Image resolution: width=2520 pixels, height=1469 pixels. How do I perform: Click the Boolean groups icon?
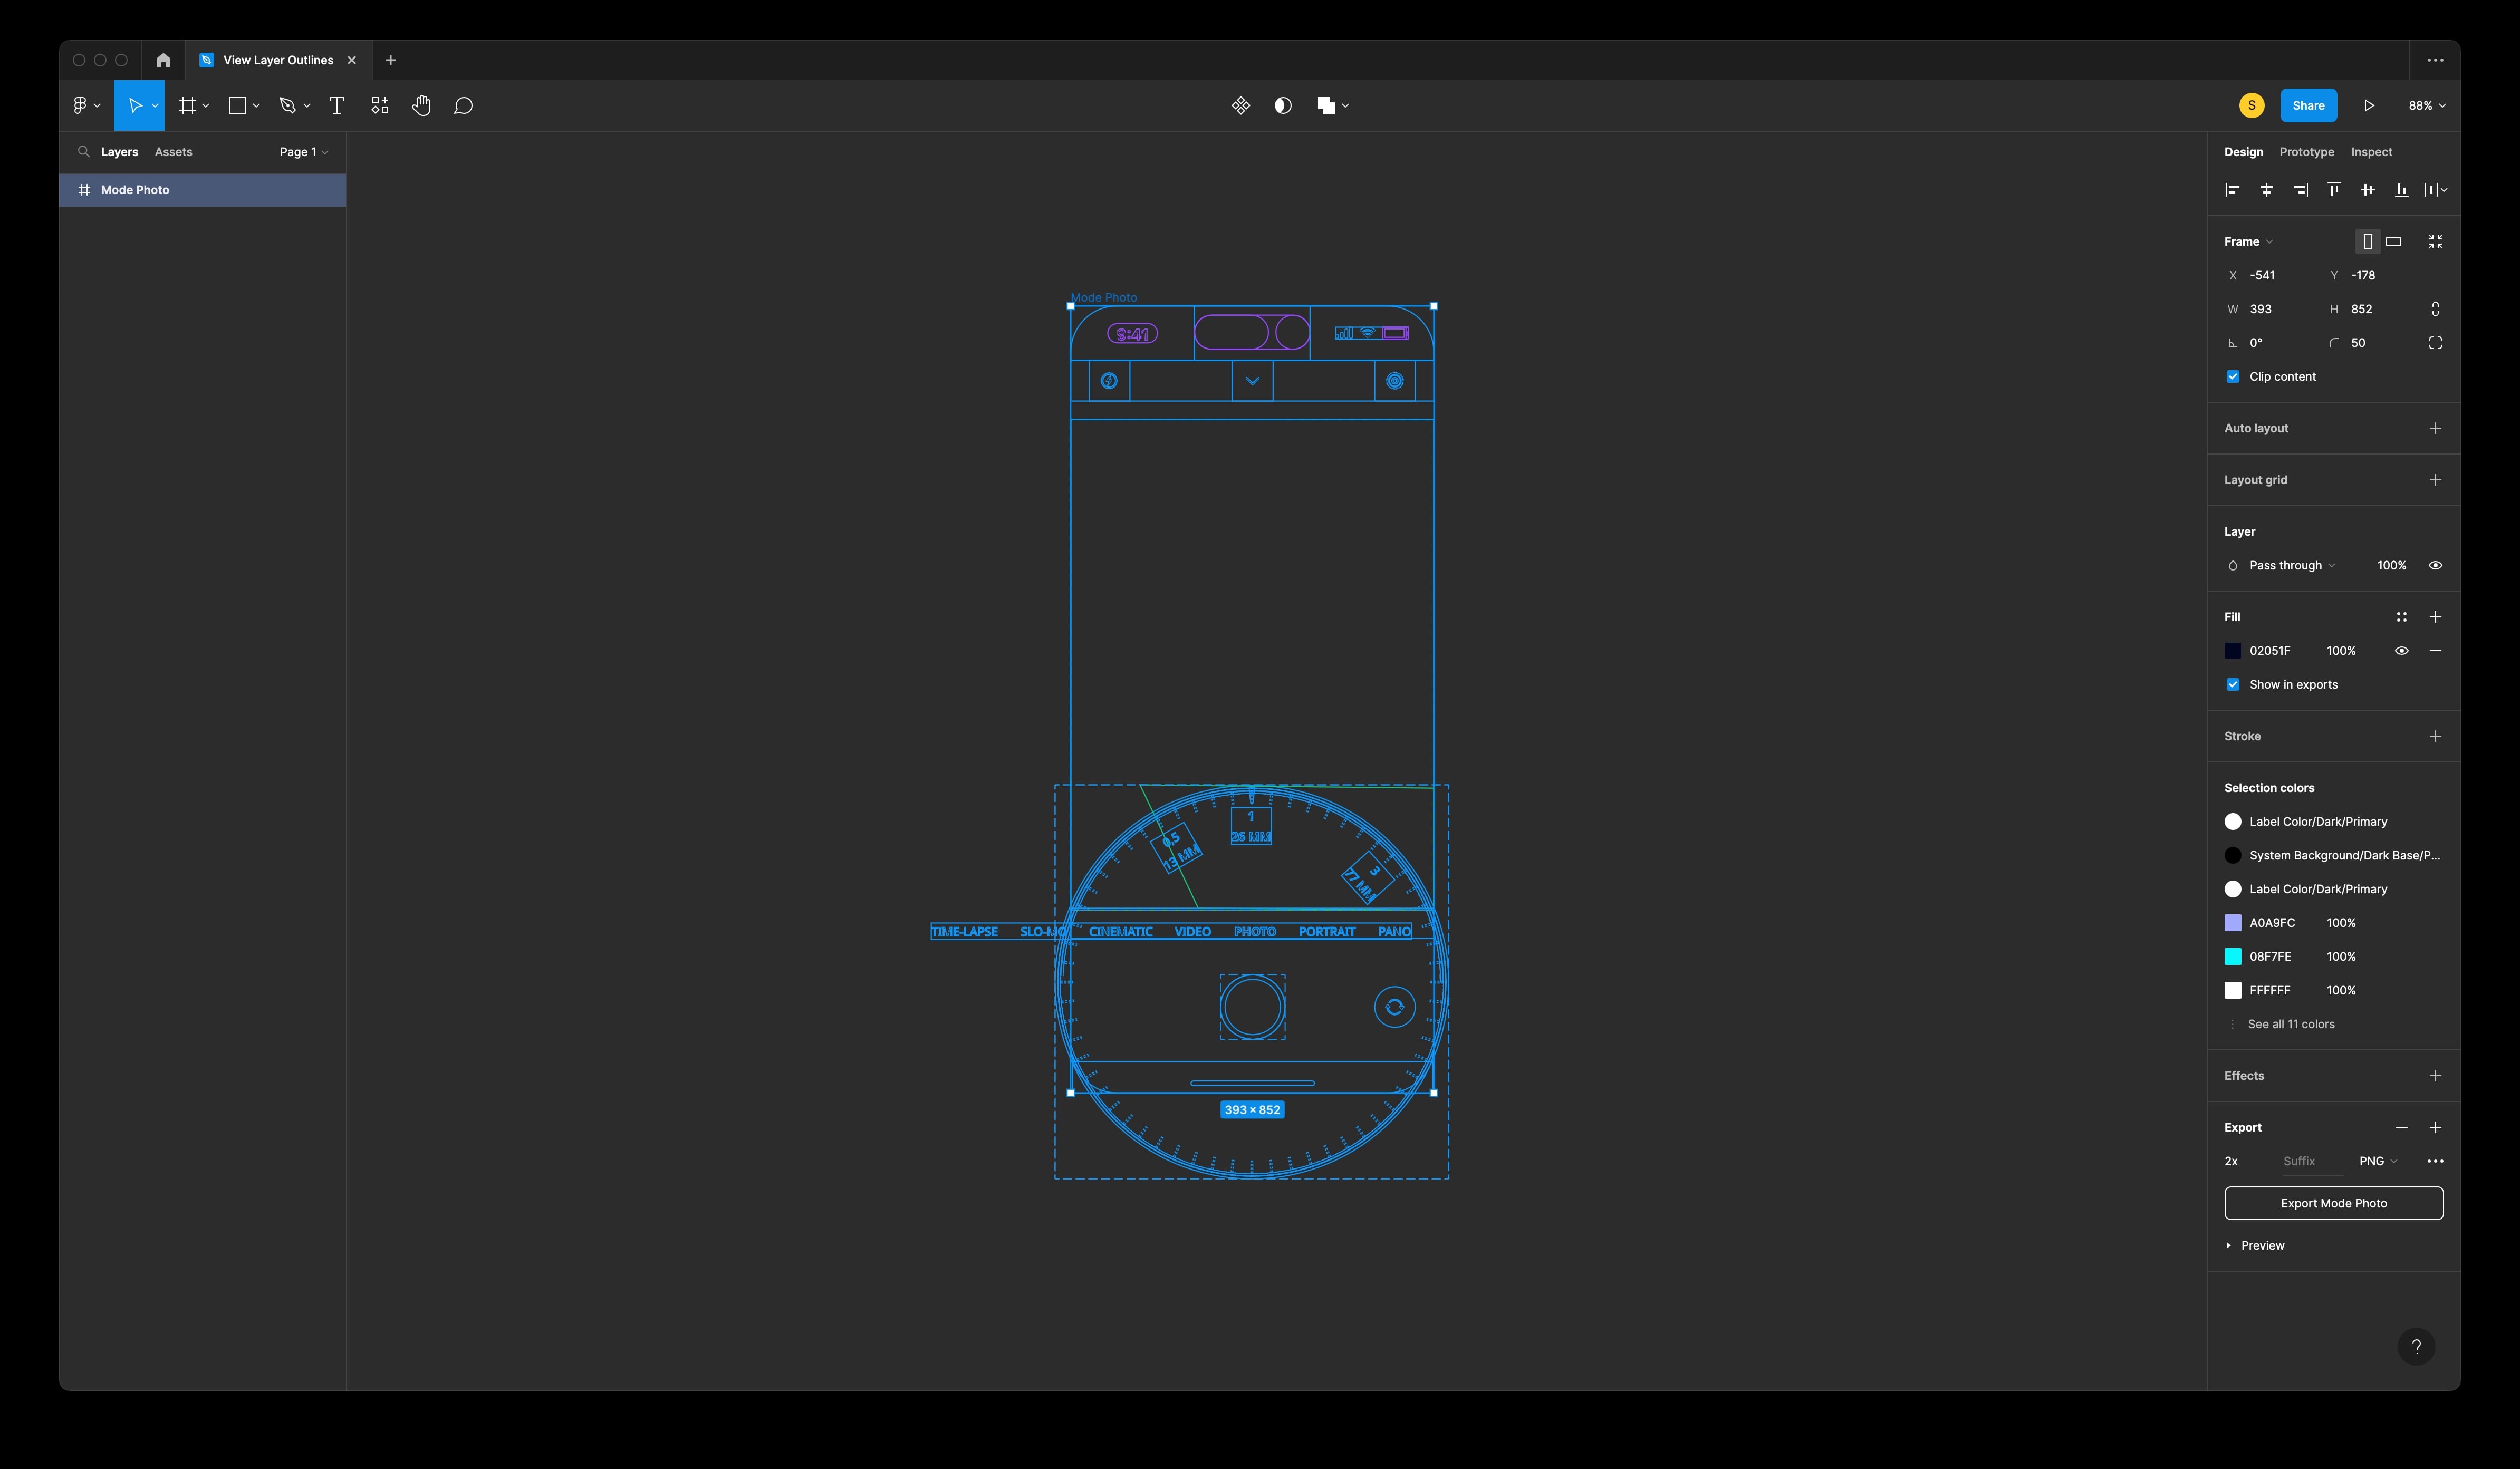click(1326, 105)
